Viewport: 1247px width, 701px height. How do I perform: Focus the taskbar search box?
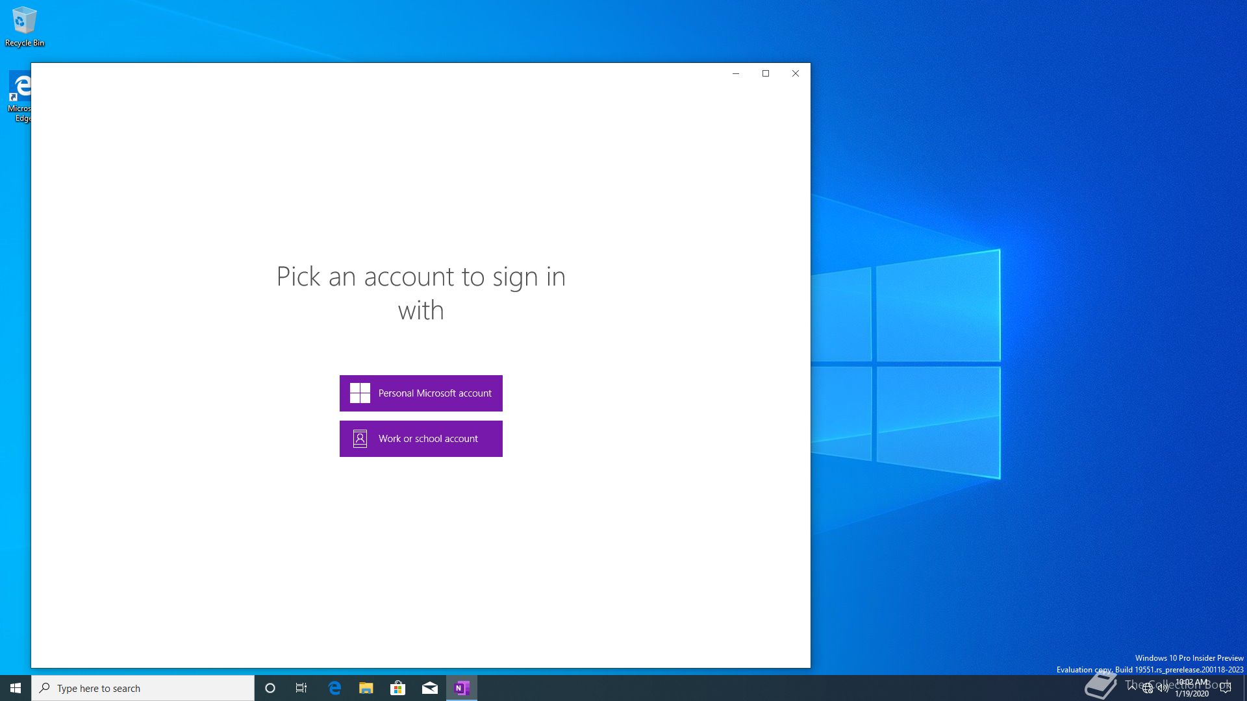[143, 688]
